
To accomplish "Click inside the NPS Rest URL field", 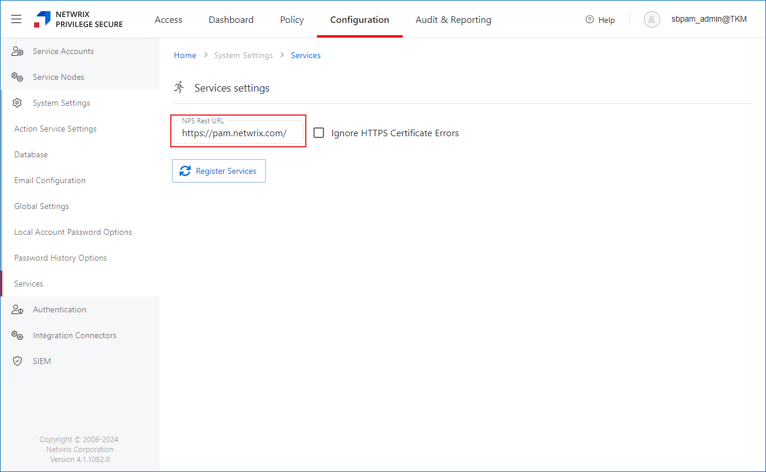I will pos(238,133).
